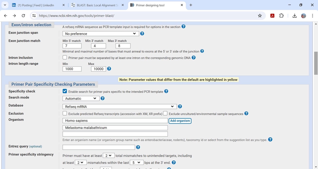Image resolution: width=318 pixels, height=169 pixels.
Task: Check Exclude predicted Refseq transcripts box
Action: point(65,113)
